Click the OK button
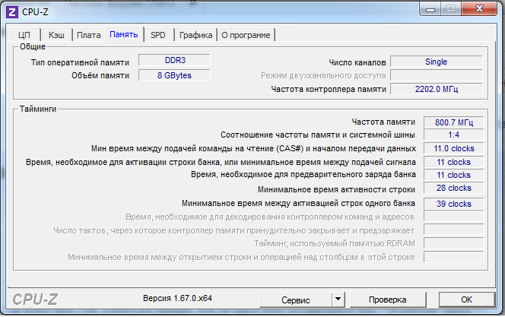The width and height of the screenshot is (505, 317). pos(467,300)
